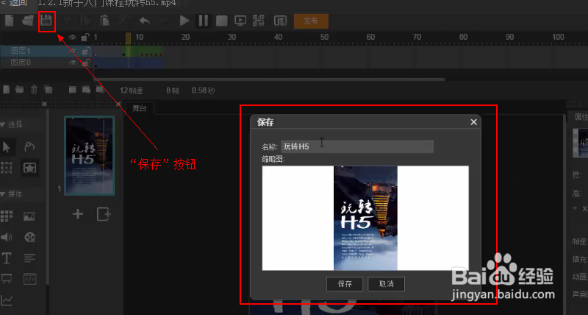
Task: Click the timeline playhead marker
Action: tap(128, 38)
